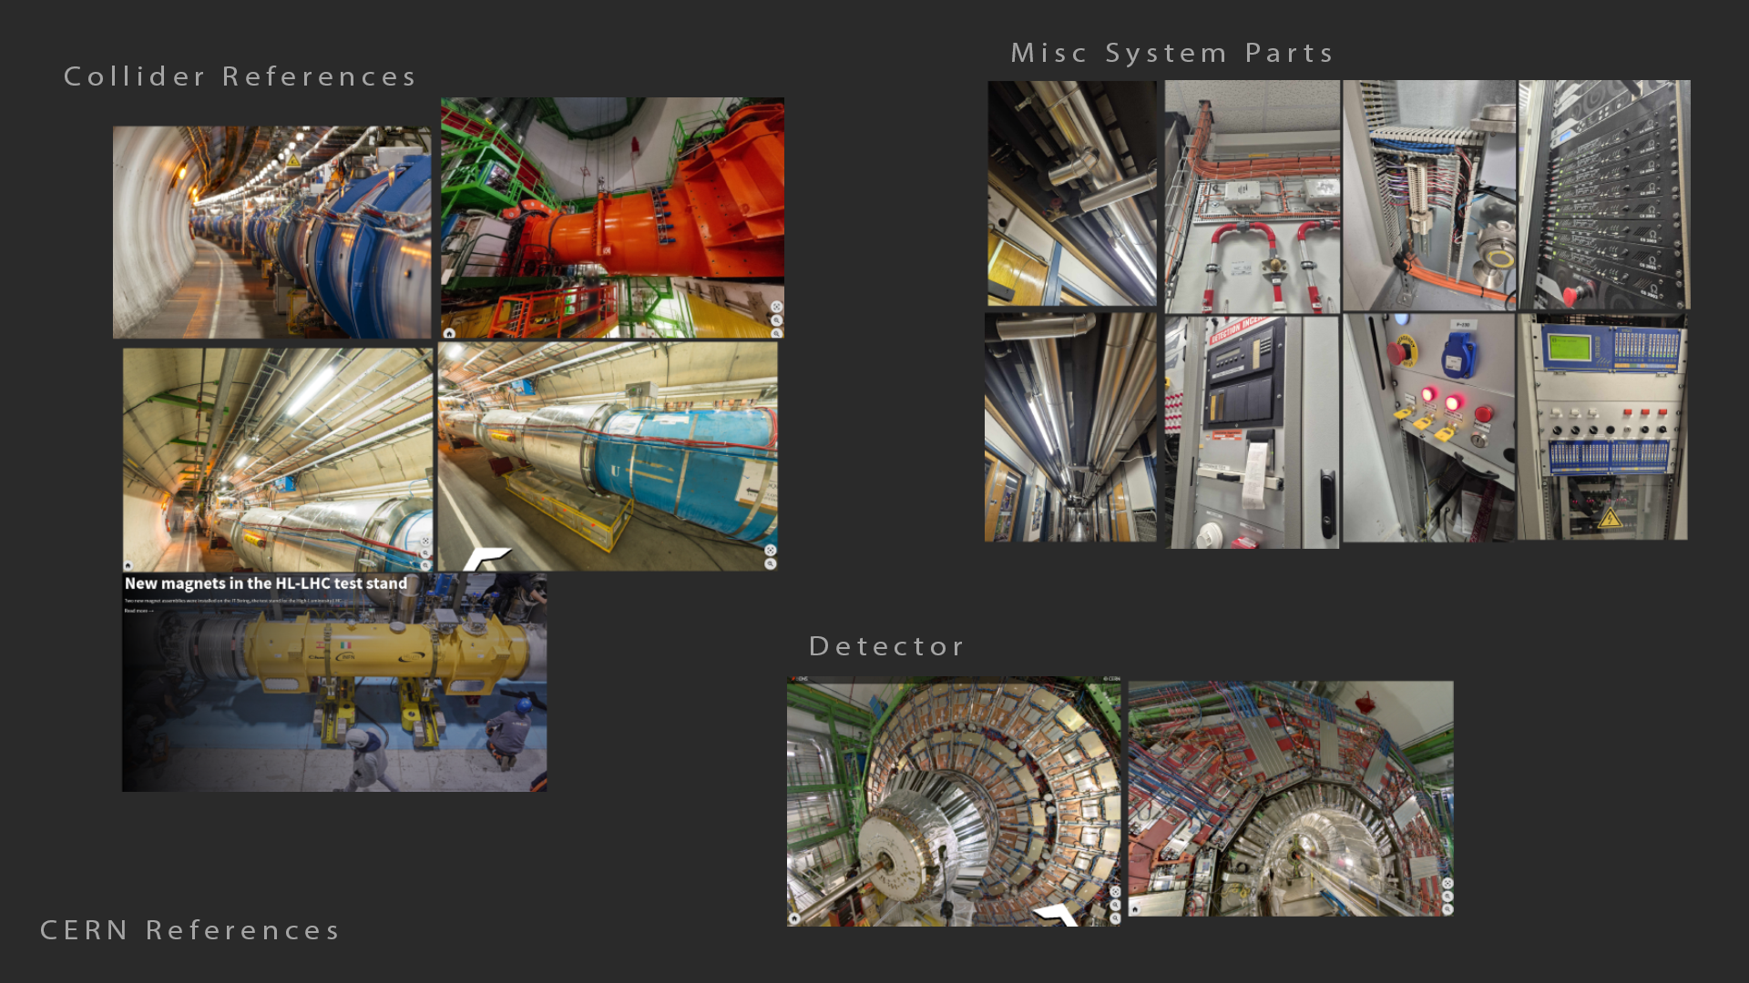
Task: Click the home icon in the red-paneled detector image
Action: (x=1135, y=909)
